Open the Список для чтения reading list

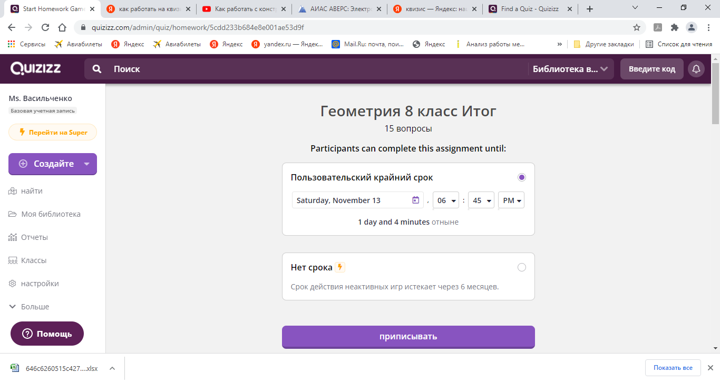679,44
